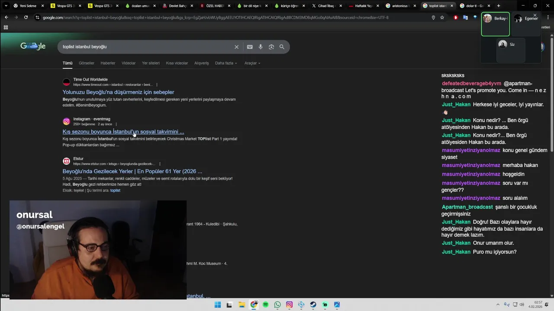
Task: Open the tab search dropdown at top left
Action: [6, 6]
